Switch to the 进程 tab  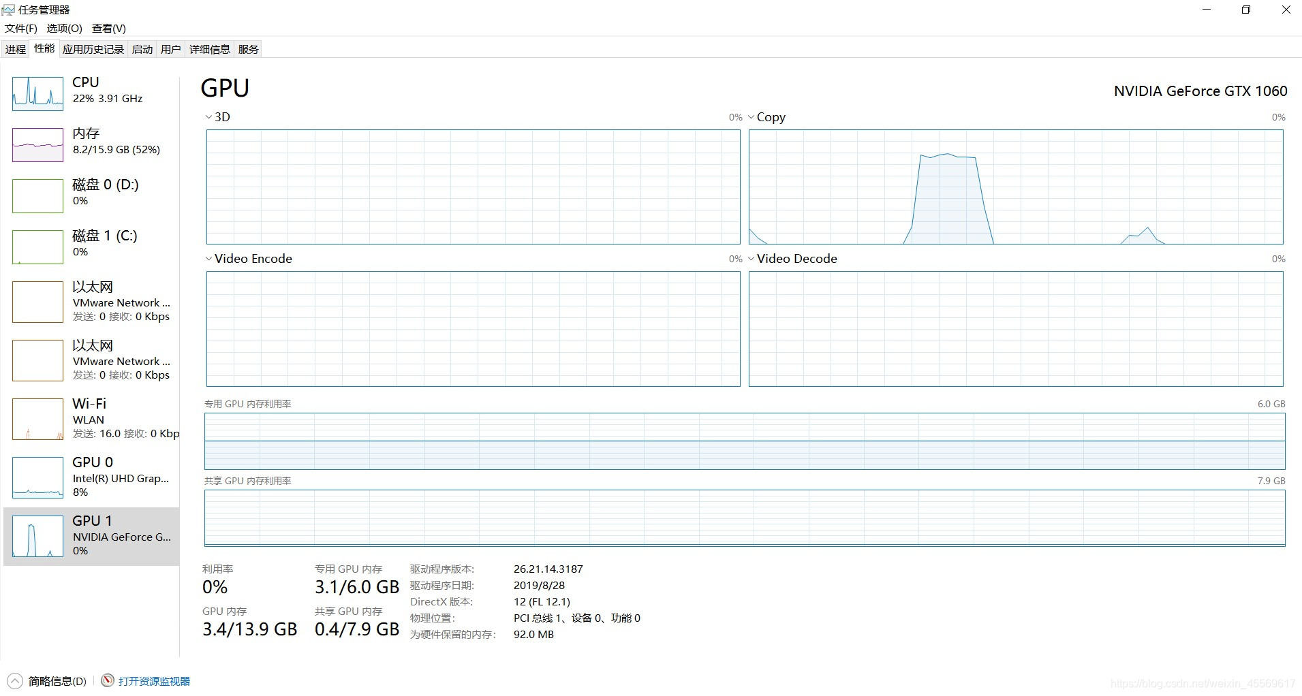point(16,49)
